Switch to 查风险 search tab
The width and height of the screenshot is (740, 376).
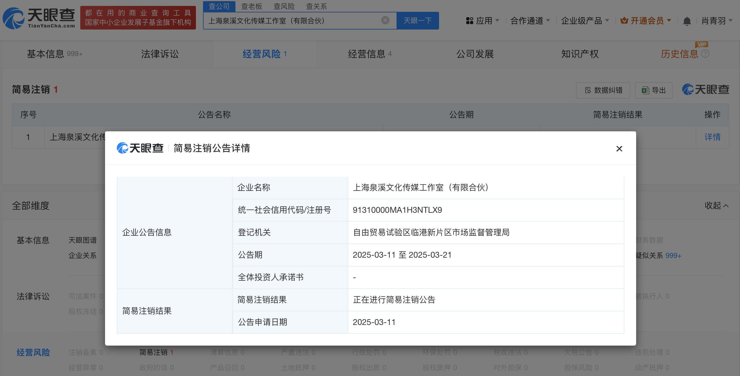pos(284,6)
